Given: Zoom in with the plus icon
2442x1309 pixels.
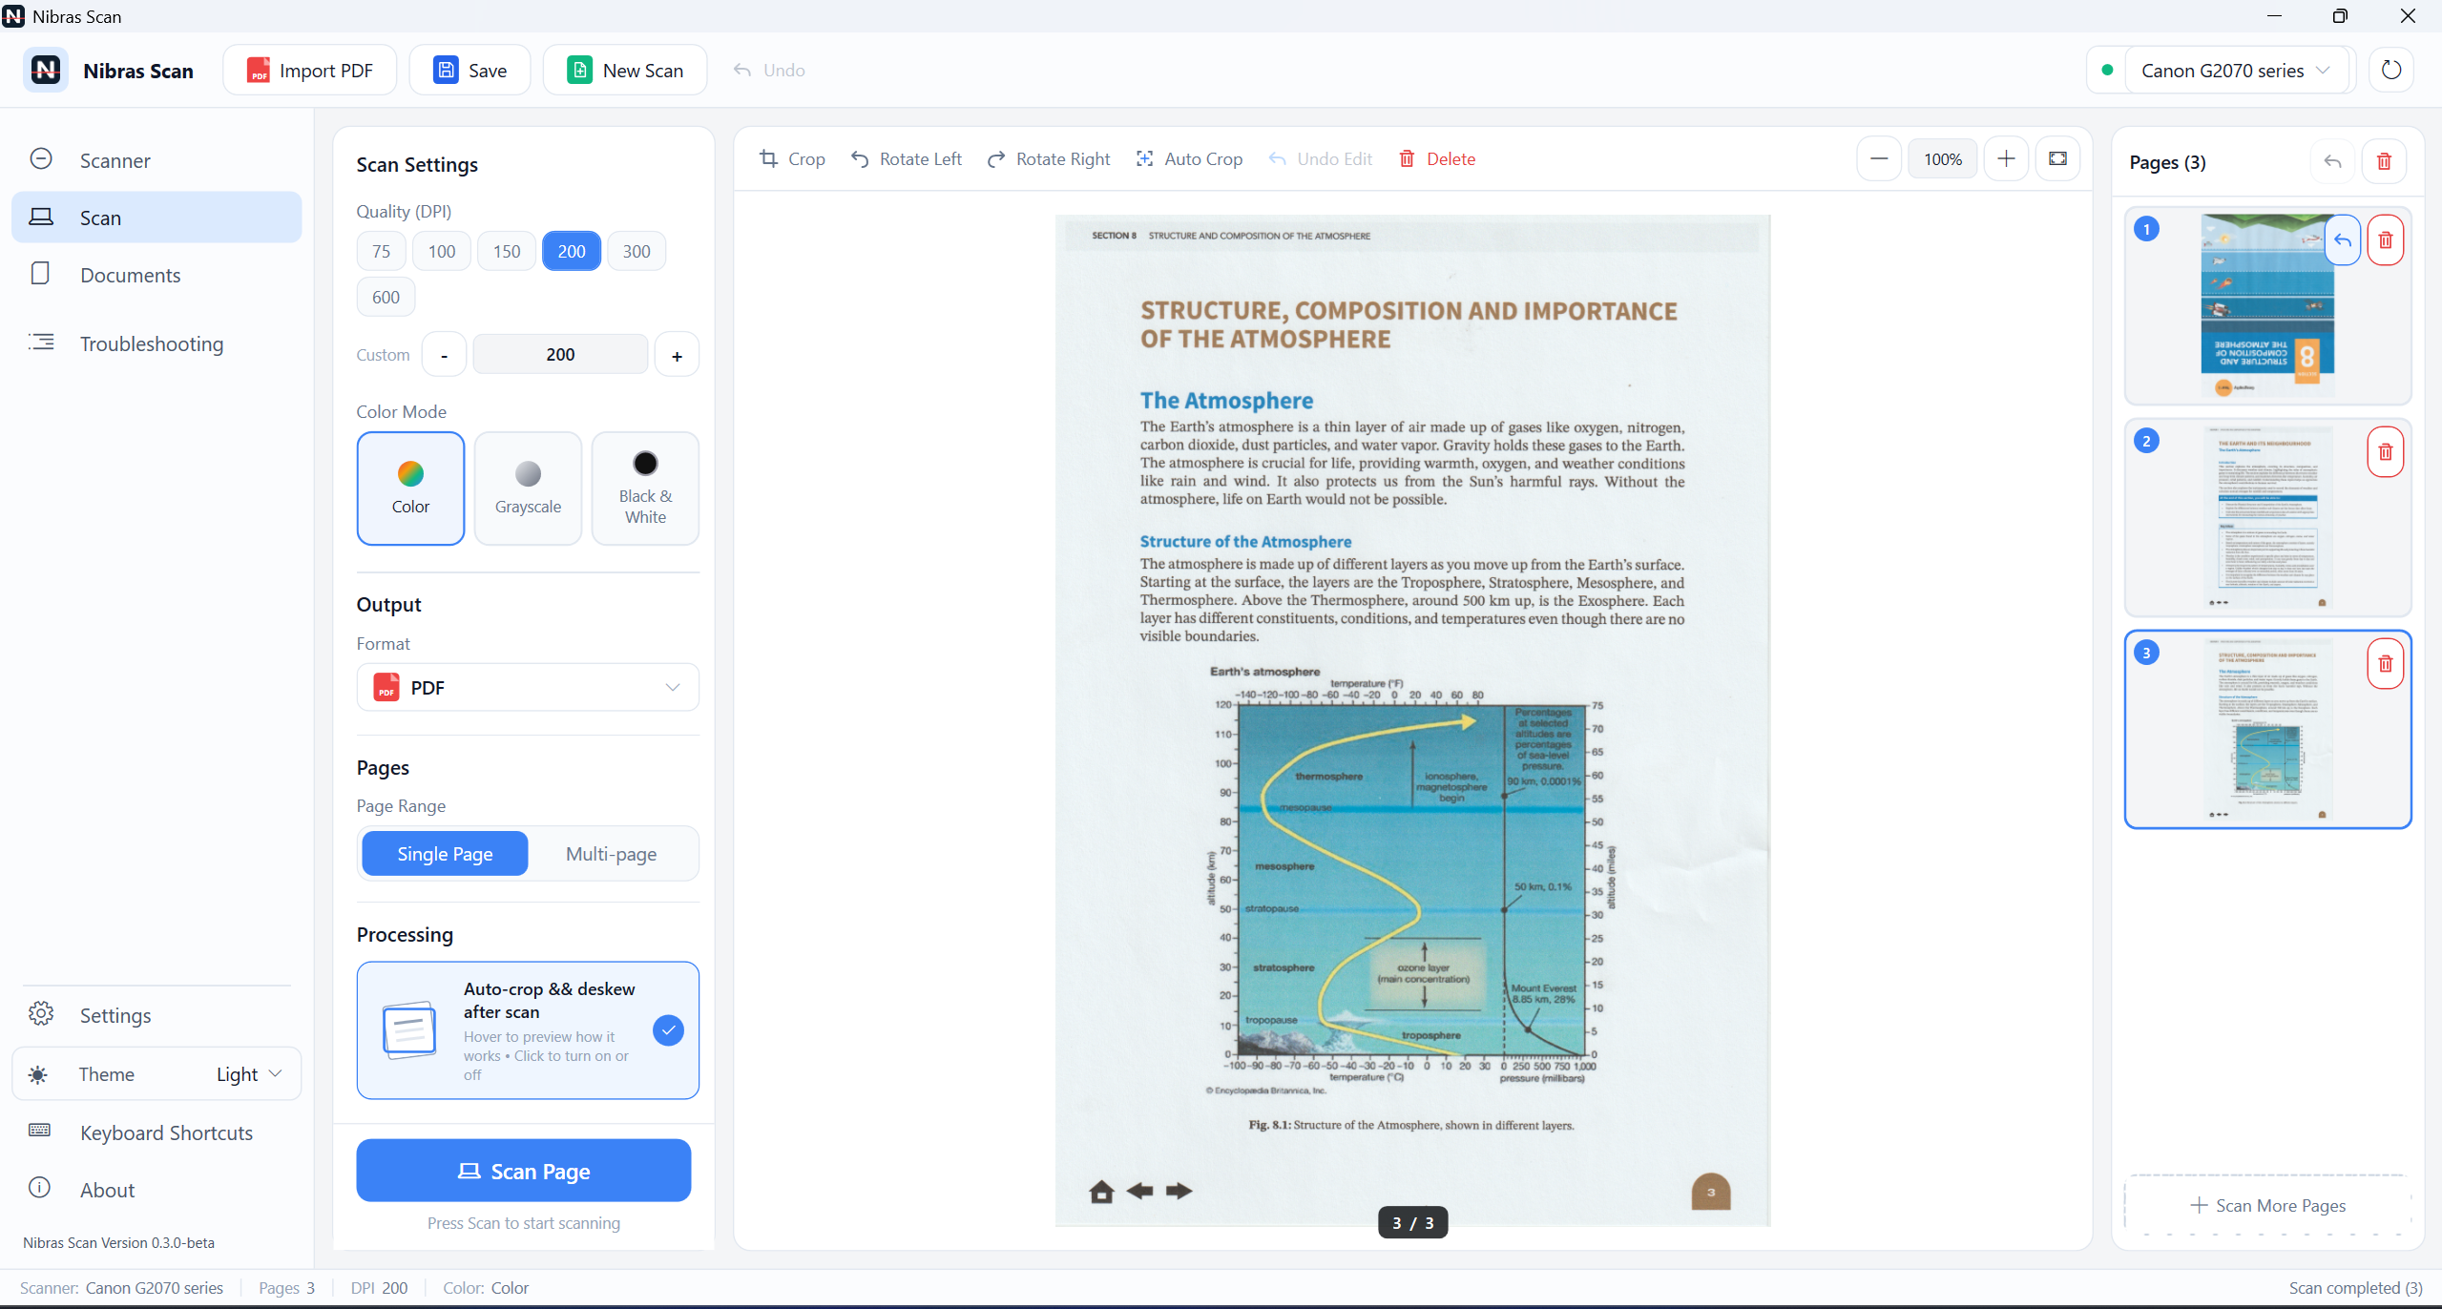Looking at the screenshot, I should pos(2006,159).
